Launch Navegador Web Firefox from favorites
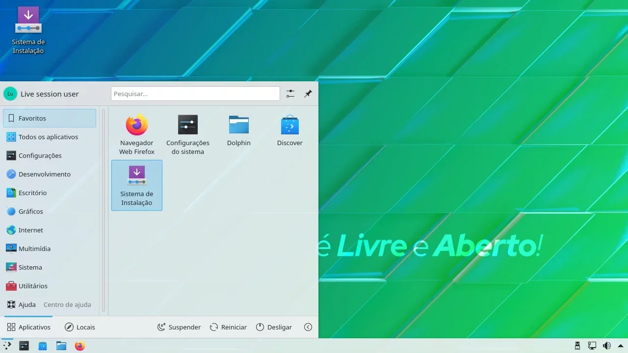Viewport: 628px width, 353px height. tap(137, 134)
